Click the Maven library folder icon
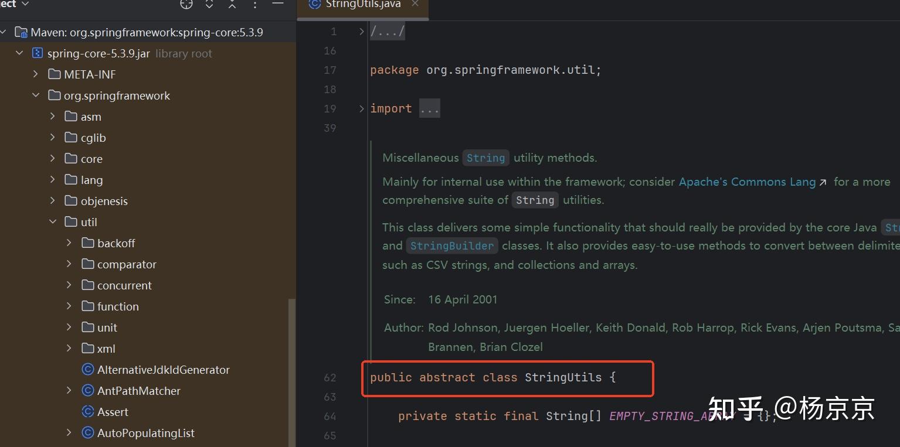The height and width of the screenshot is (447, 900). [21, 32]
